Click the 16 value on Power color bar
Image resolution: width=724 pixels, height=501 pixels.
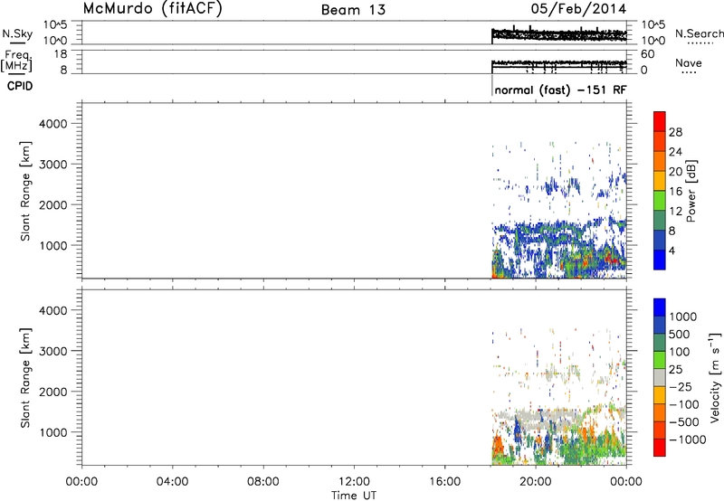(x=675, y=192)
